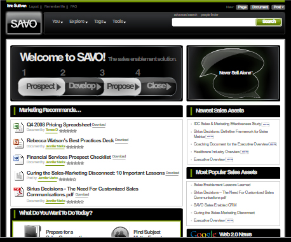Open IDC Sales & Marketing Effectiveness Study
This screenshot has width=291, height=242.
coord(227,124)
